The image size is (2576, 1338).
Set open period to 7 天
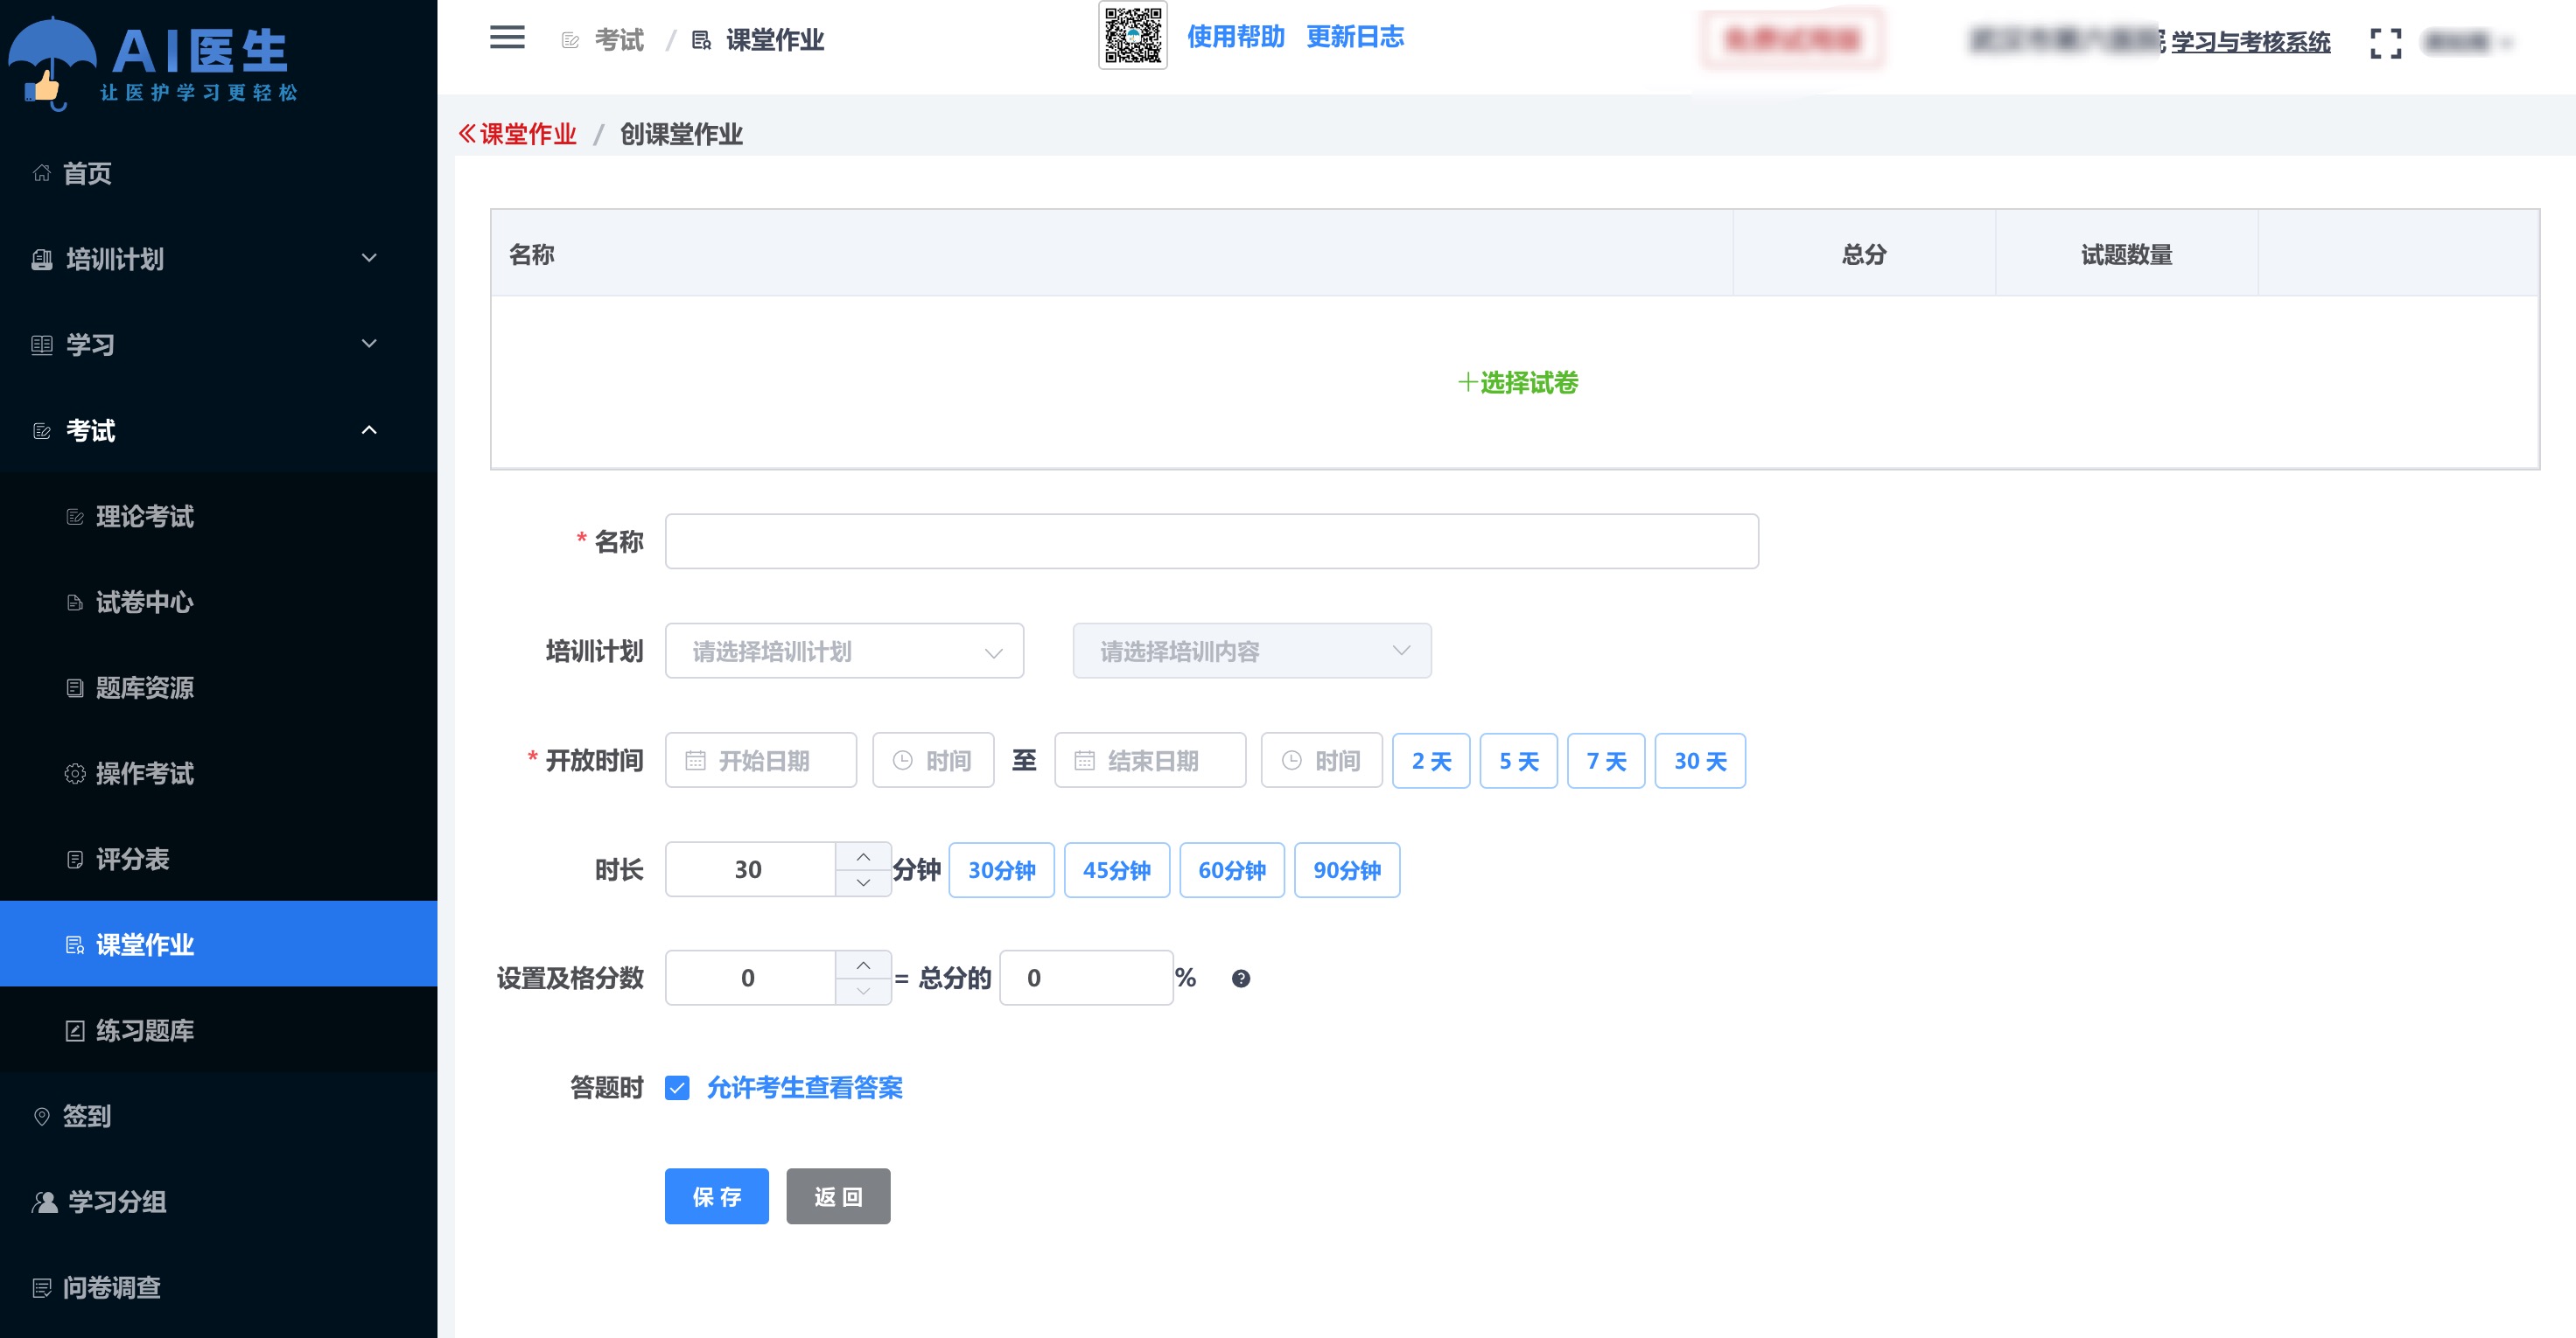coord(1606,761)
